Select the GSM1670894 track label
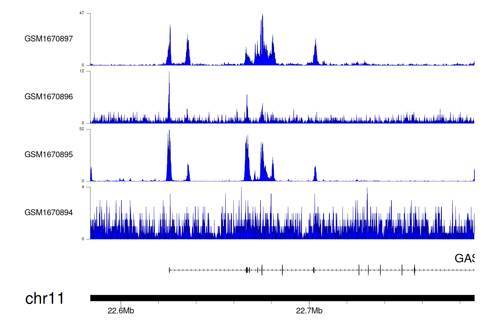The width and height of the screenshot is (500, 327). point(49,213)
